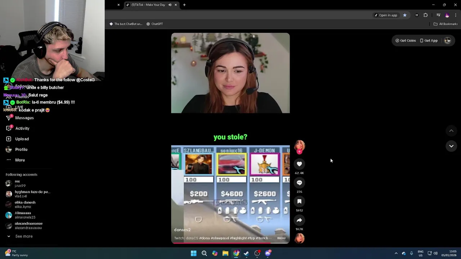Bookmark the video to favorites

click(x=299, y=201)
